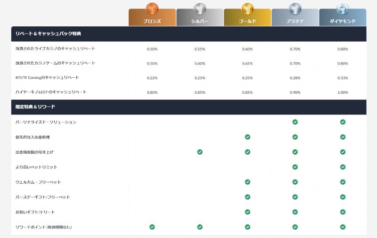Click the Bronze medal icon
377x238 pixels.
click(152, 8)
